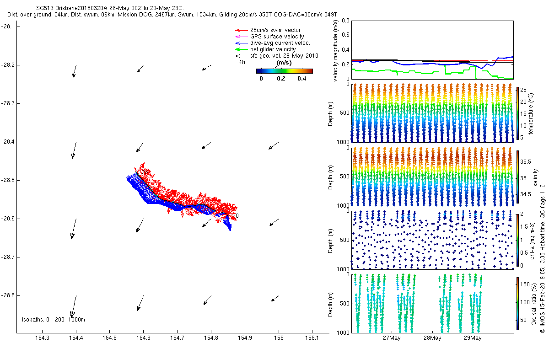
Task: Click the 28May date axis label
Action: click(x=432, y=338)
